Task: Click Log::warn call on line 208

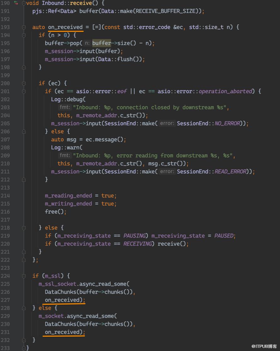Action: point(67,147)
